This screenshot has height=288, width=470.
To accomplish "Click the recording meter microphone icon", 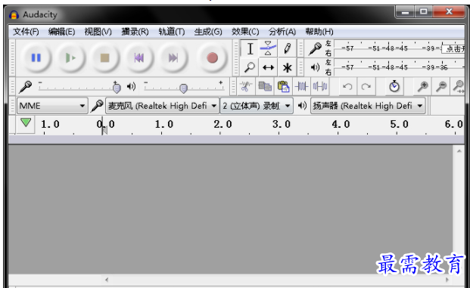I will pyautogui.click(x=315, y=48).
